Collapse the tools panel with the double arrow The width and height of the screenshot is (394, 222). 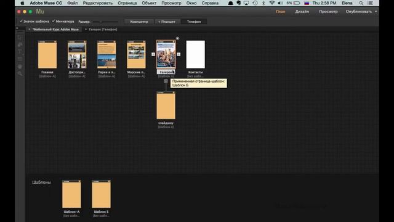17,28
